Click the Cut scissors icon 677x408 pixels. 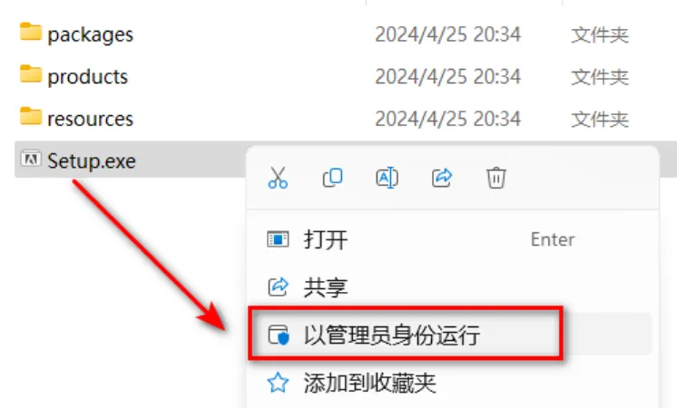[x=278, y=178]
